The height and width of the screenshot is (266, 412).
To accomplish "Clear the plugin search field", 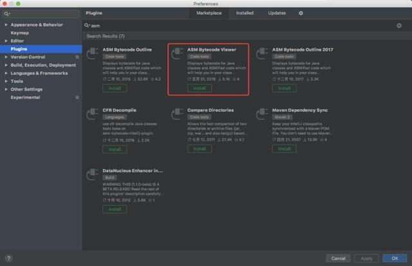I will pos(399,26).
